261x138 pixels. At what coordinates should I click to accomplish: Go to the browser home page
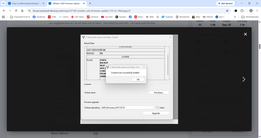pos(22,11)
